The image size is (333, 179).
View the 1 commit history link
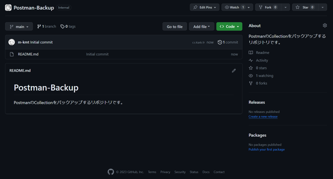click(x=228, y=42)
